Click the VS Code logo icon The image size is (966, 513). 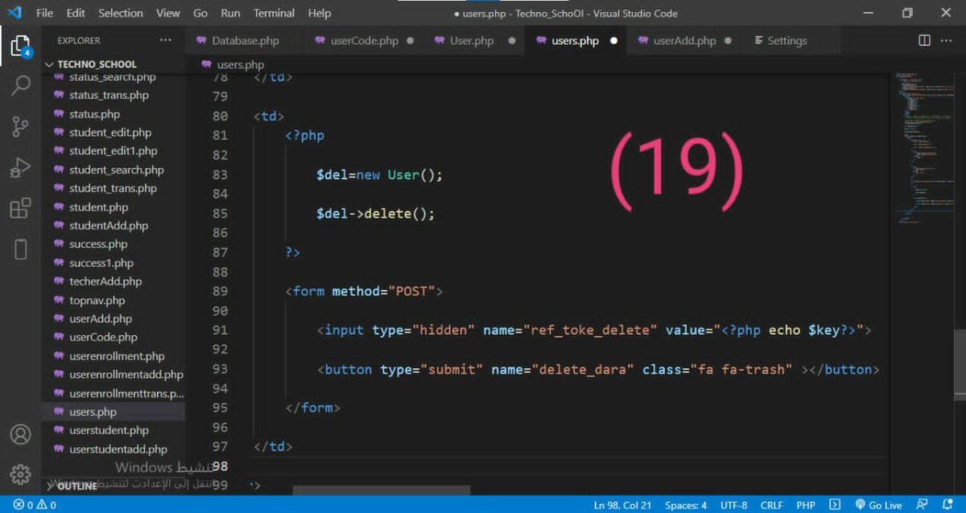point(15,13)
